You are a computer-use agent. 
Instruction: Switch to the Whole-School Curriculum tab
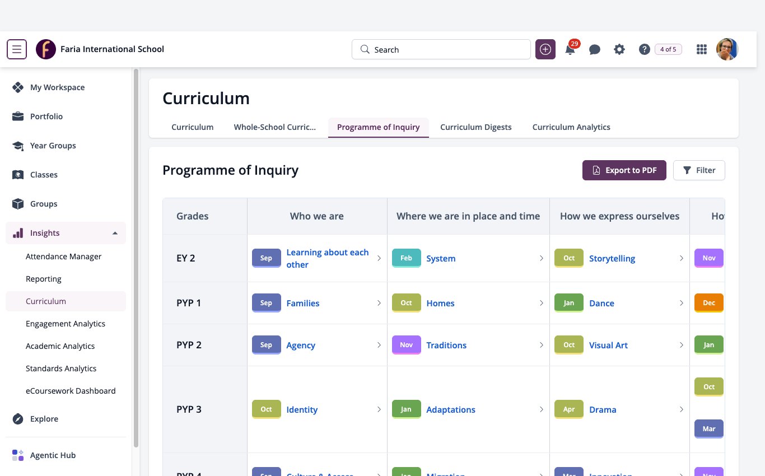[275, 127]
